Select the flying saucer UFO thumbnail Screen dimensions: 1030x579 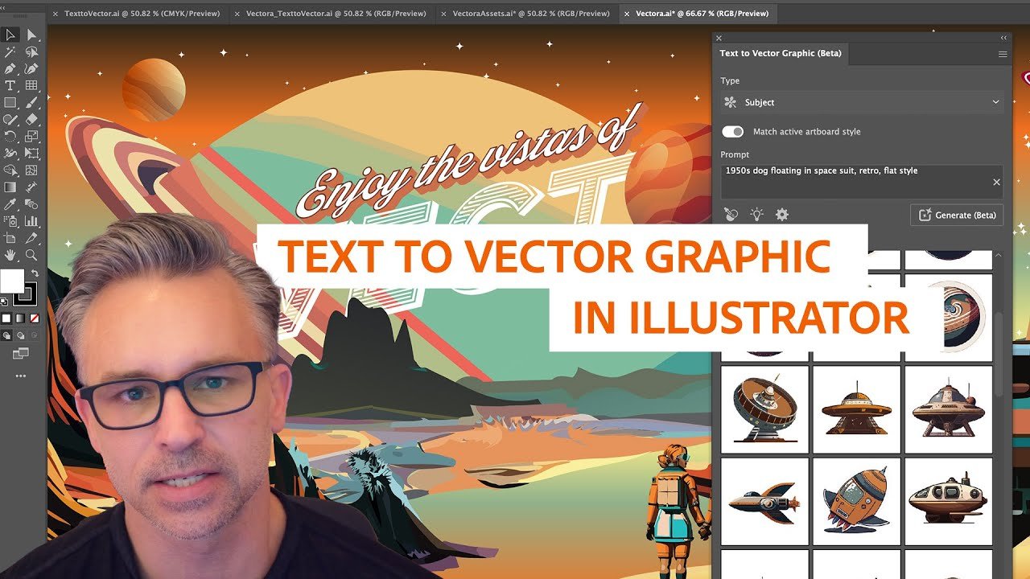point(856,409)
